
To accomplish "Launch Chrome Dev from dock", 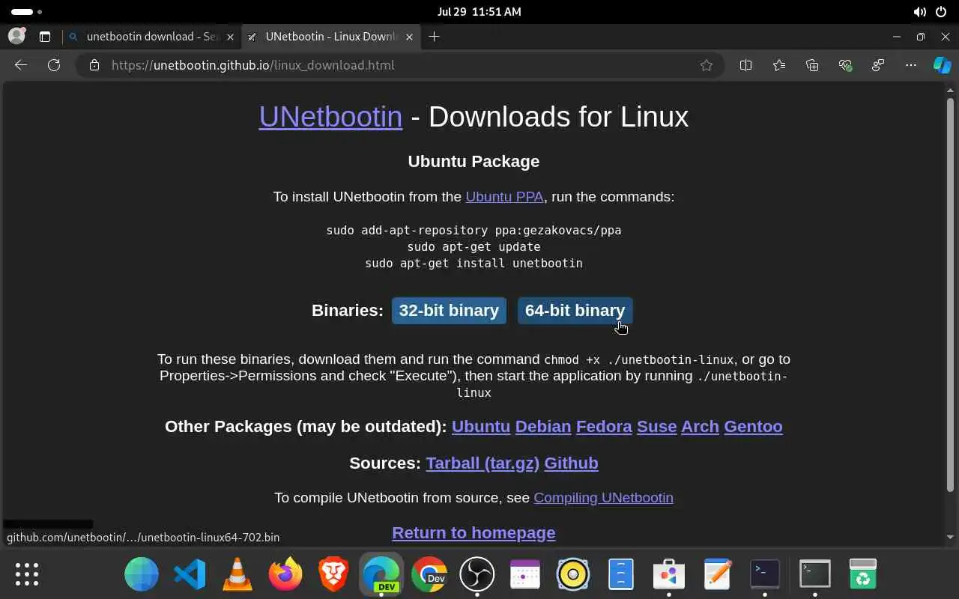I will 429,574.
